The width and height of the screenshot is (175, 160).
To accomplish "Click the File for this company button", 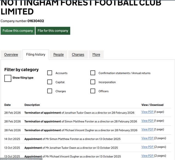I will (53, 31).
